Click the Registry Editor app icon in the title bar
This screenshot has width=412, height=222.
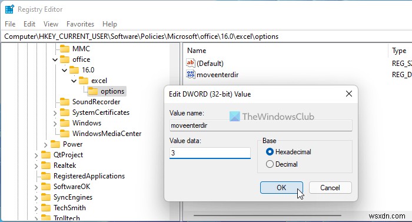coord(10,9)
